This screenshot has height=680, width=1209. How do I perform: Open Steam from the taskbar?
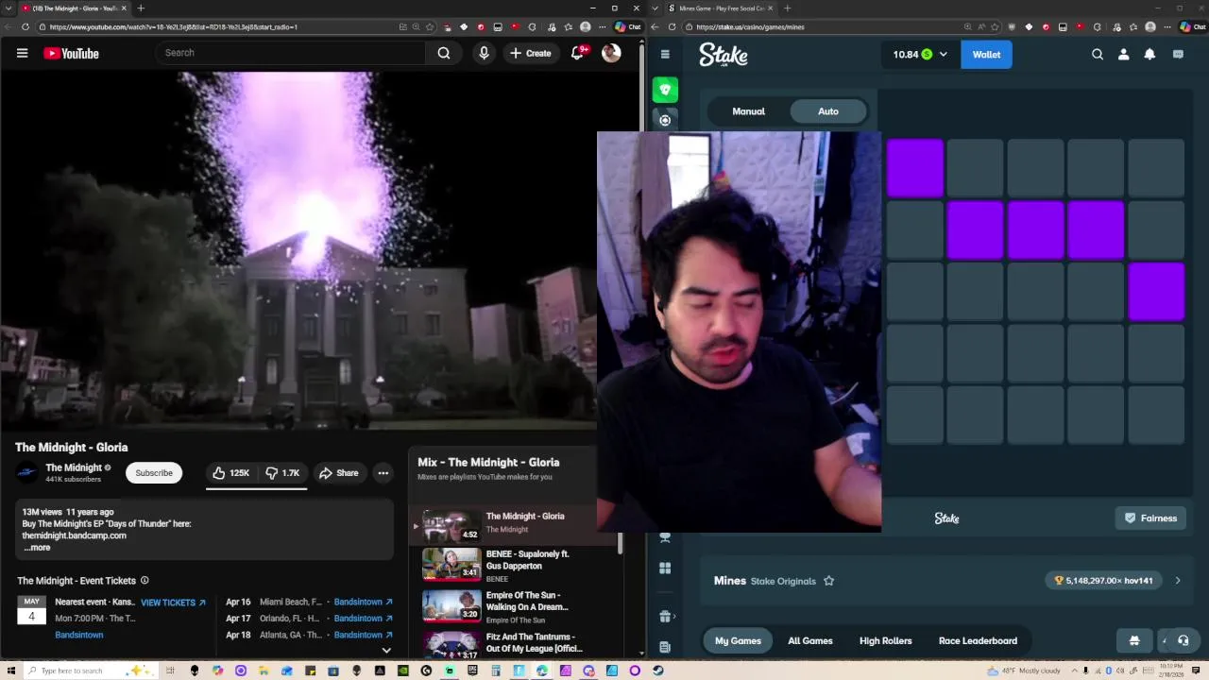657,671
